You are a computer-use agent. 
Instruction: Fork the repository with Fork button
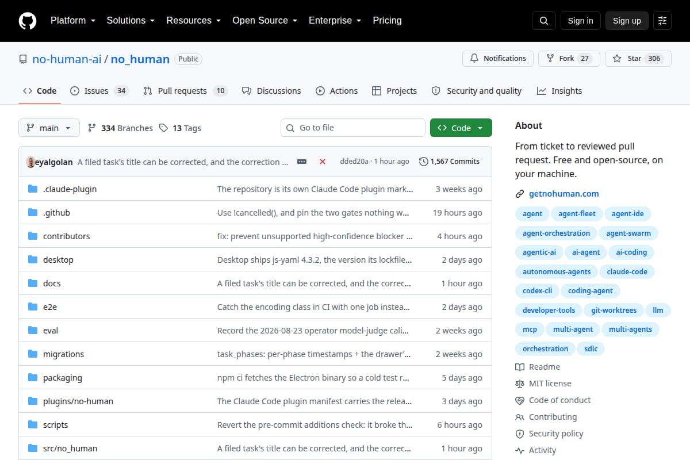pyautogui.click(x=569, y=59)
